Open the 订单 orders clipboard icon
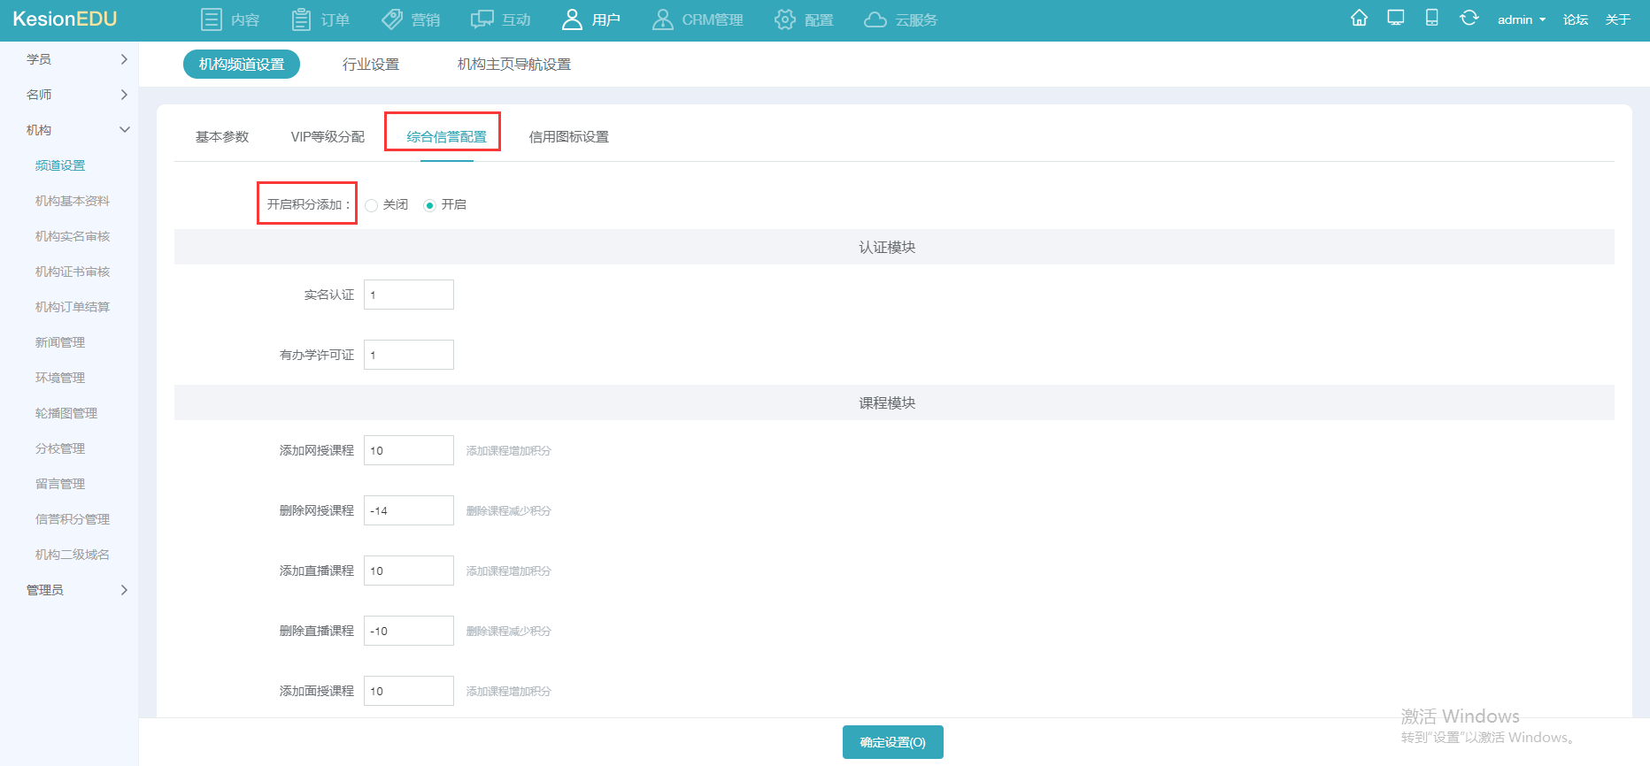This screenshot has width=1650, height=766. click(301, 19)
